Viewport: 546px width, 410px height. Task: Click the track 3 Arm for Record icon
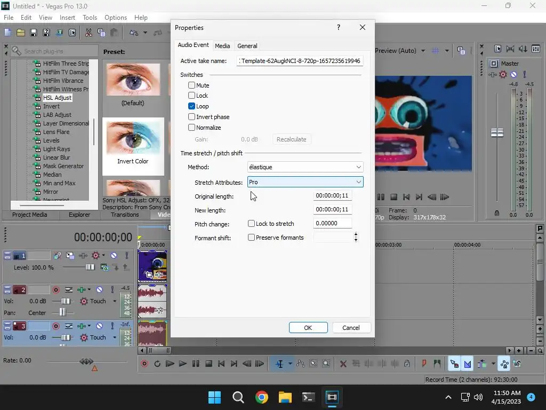(x=55, y=326)
